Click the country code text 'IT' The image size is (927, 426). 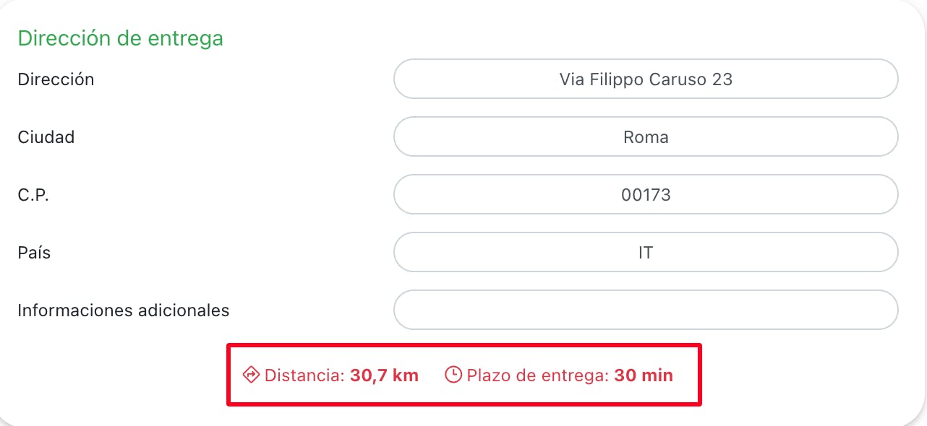click(646, 253)
